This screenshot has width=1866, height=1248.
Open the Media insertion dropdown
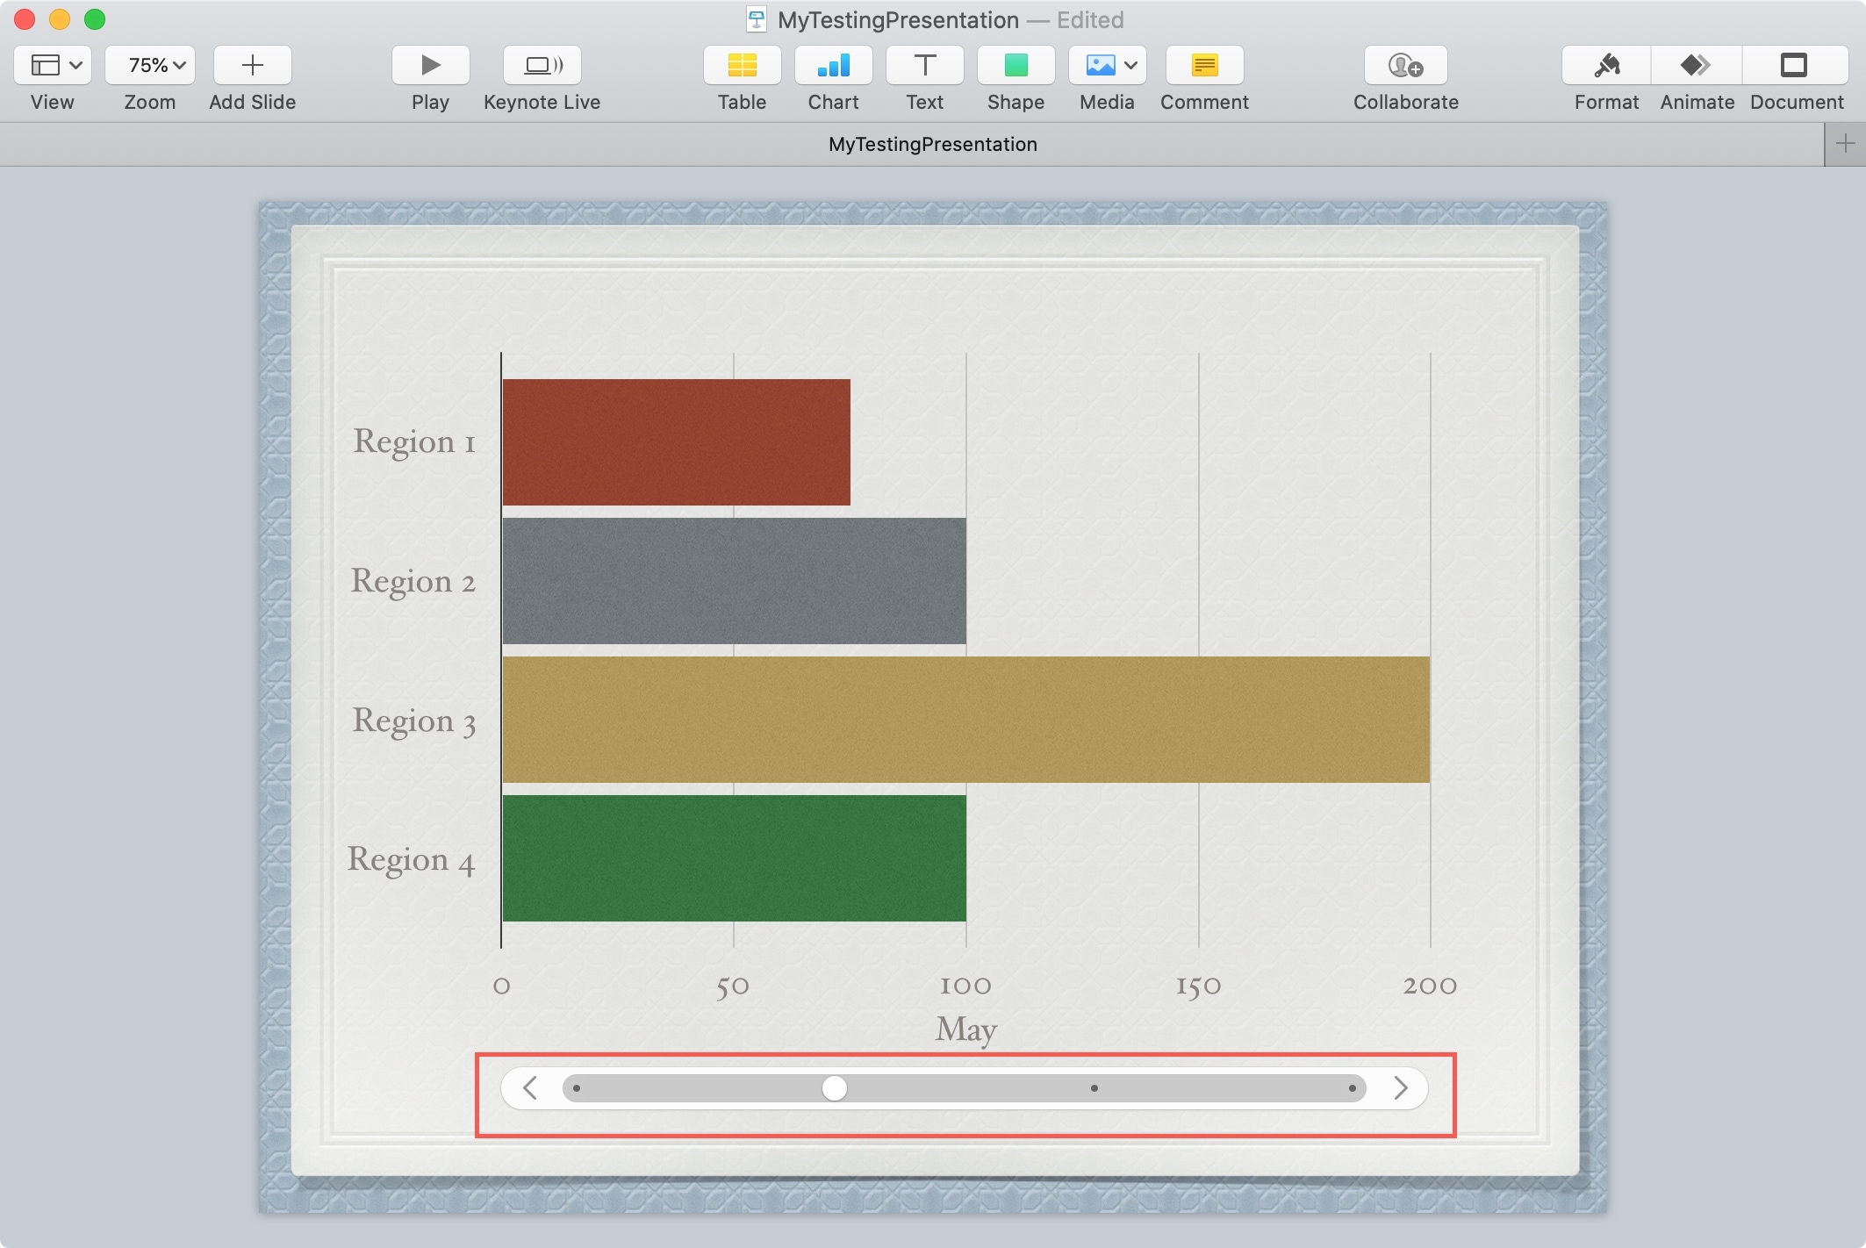(1107, 65)
